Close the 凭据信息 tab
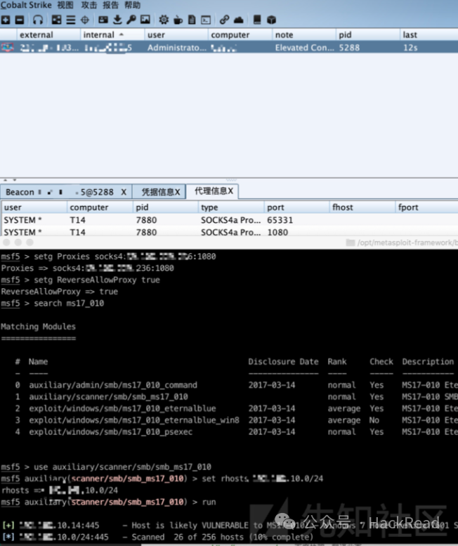This screenshot has height=546, width=458. point(178,192)
